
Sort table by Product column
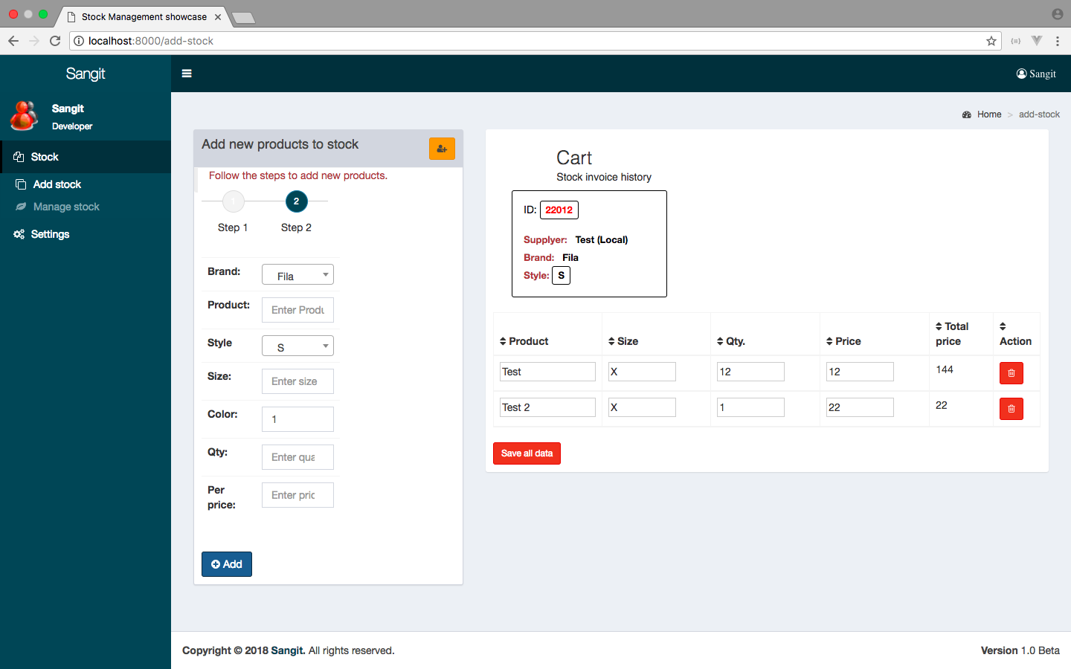click(524, 341)
